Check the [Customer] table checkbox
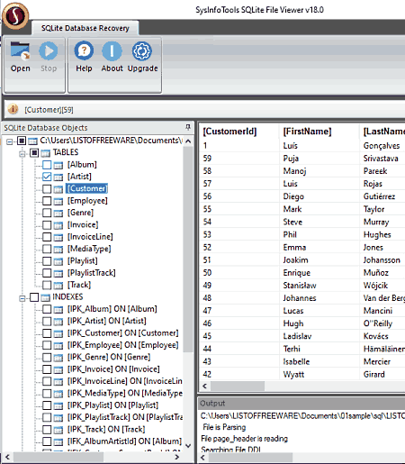The width and height of the screenshot is (405, 464). point(47,188)
